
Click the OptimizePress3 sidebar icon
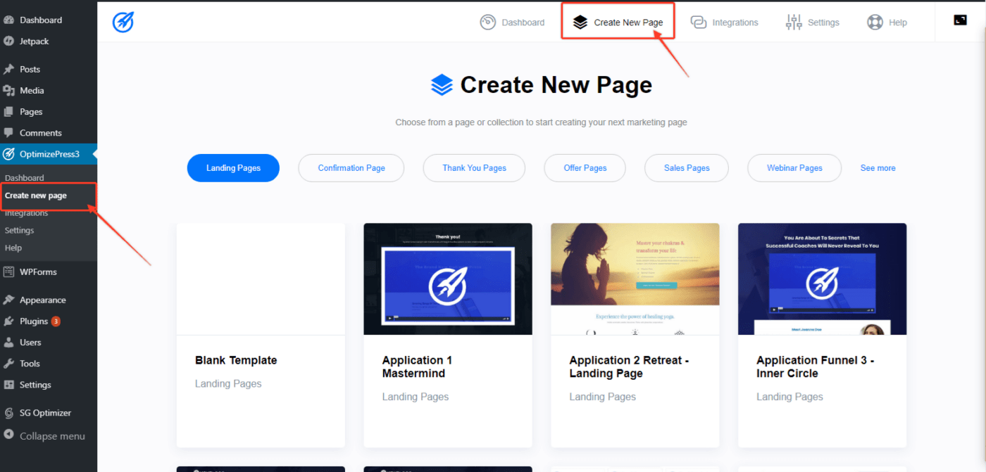[x=8, y=154]
